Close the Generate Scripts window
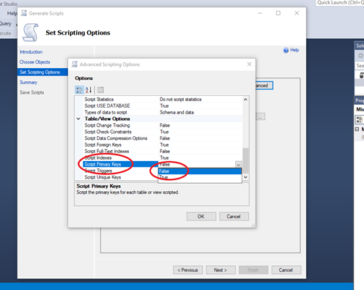364x290 pixels. [x=297, y=13]
